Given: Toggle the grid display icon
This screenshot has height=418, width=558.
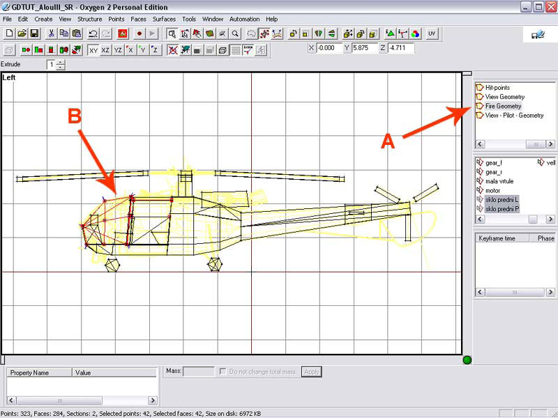Looking at the screenshot, I should click(236, 50).
